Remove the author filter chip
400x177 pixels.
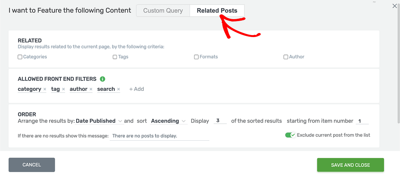pyautogui.click(x=91, y=89)
